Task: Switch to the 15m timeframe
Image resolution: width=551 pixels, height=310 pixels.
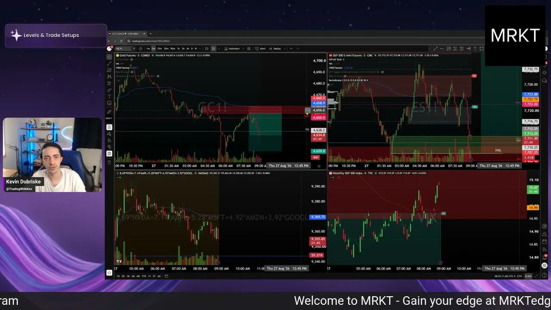Action: click(x=160, y=49)
